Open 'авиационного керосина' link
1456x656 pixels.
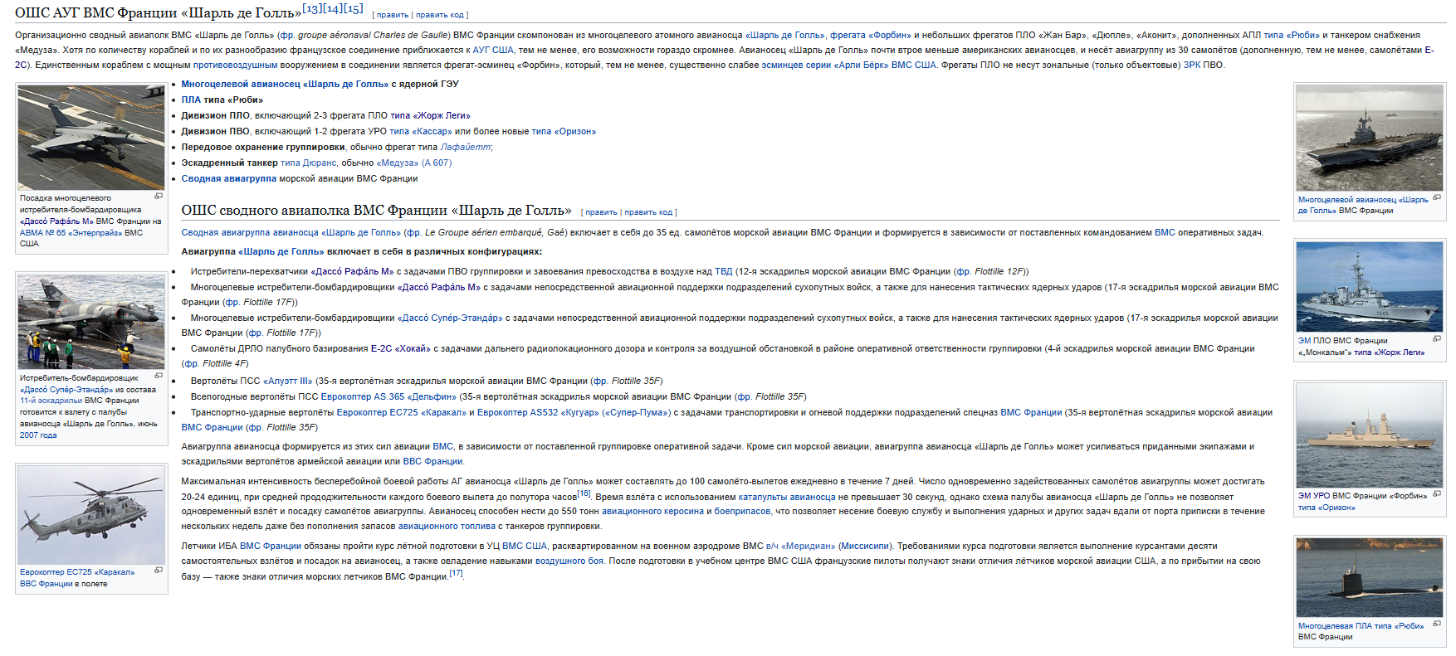point(652,511)
